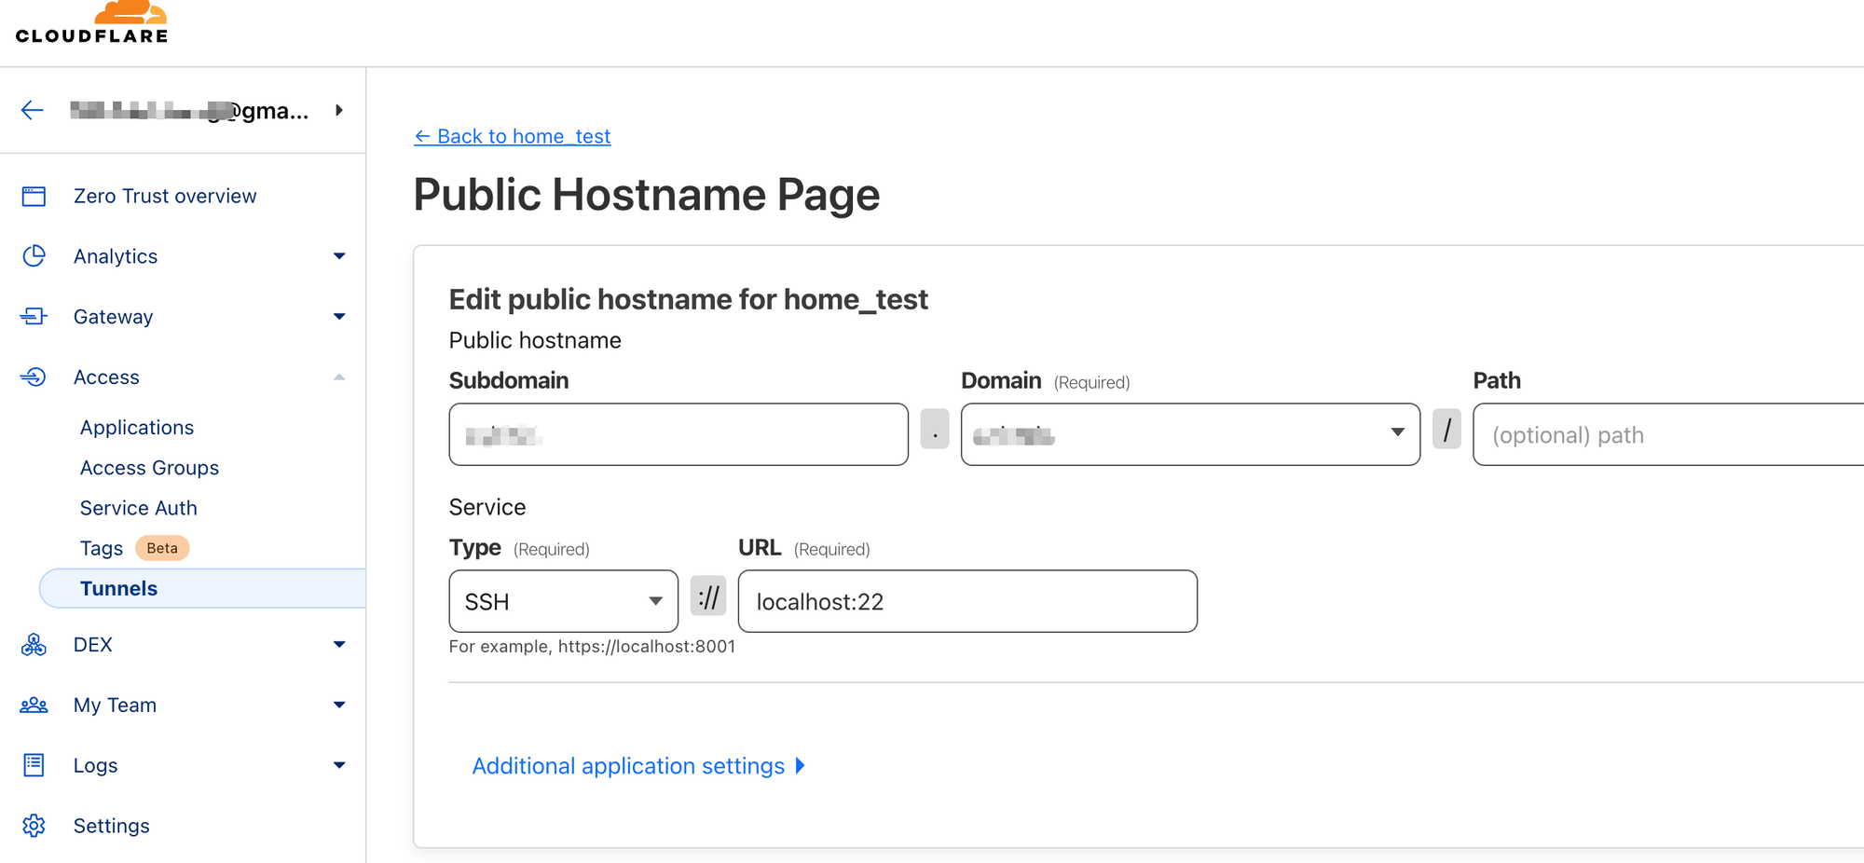Open Settings in the sidebar

pos(112,826)
